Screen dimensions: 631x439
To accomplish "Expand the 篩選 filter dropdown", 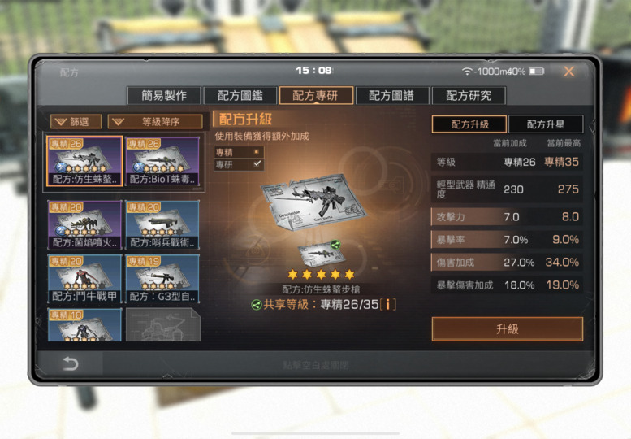I will (x=76, y=122).
